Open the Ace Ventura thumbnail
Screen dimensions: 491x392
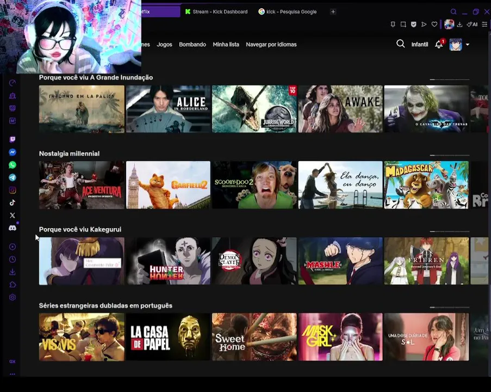(82, 185)
